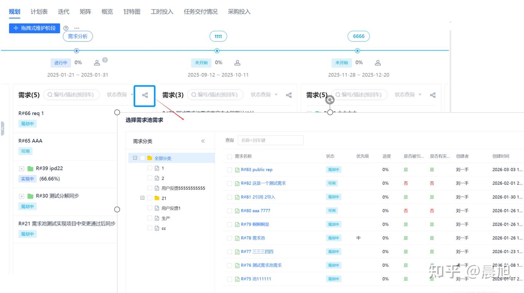The height and width of the screenshot is (293, 524).
Task: Open the more options ellipsis icon
Action: pyautogui.click(x=77, y=28)
